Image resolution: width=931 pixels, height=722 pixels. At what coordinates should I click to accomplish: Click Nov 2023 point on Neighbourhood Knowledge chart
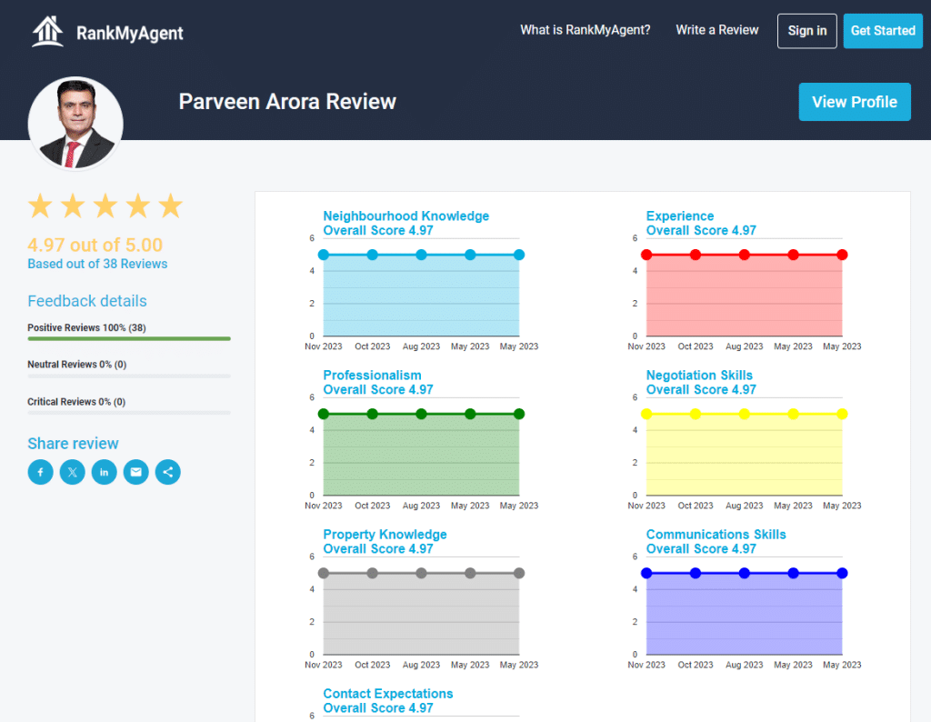tap(324, 255)
